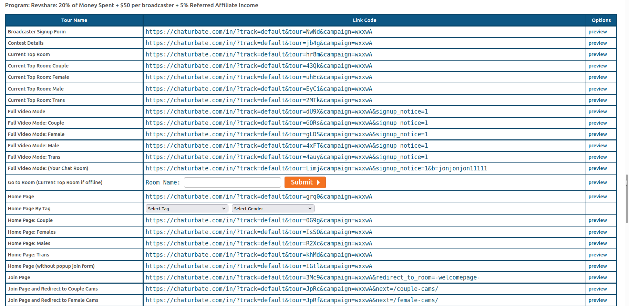Preview Full Video Mode: Couple

click(597, 123)
